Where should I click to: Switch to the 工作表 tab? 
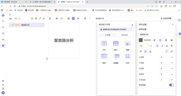coord(108,35)
